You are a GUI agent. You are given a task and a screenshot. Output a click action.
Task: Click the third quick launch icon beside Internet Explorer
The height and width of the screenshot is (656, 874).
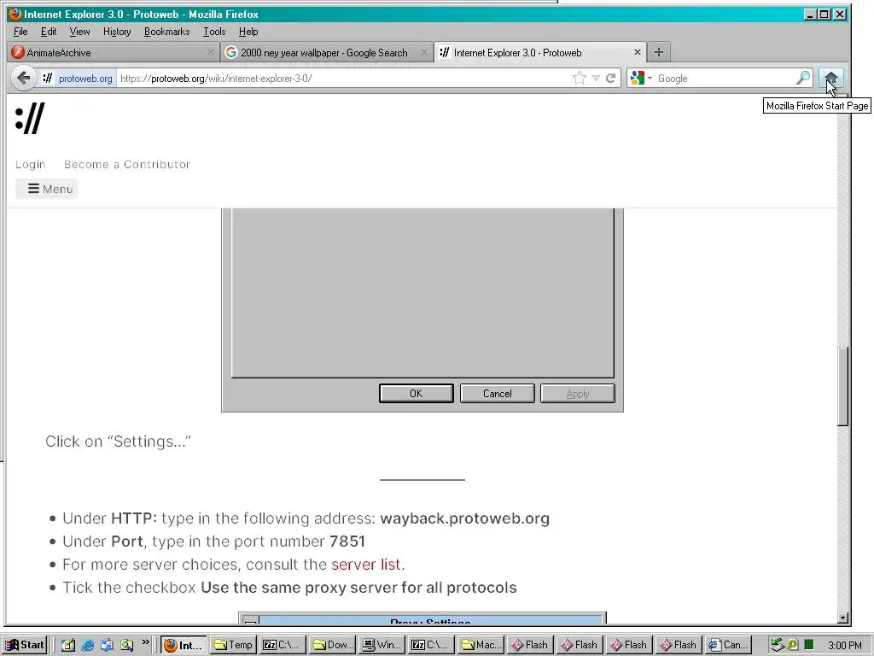tap(107, 645)
